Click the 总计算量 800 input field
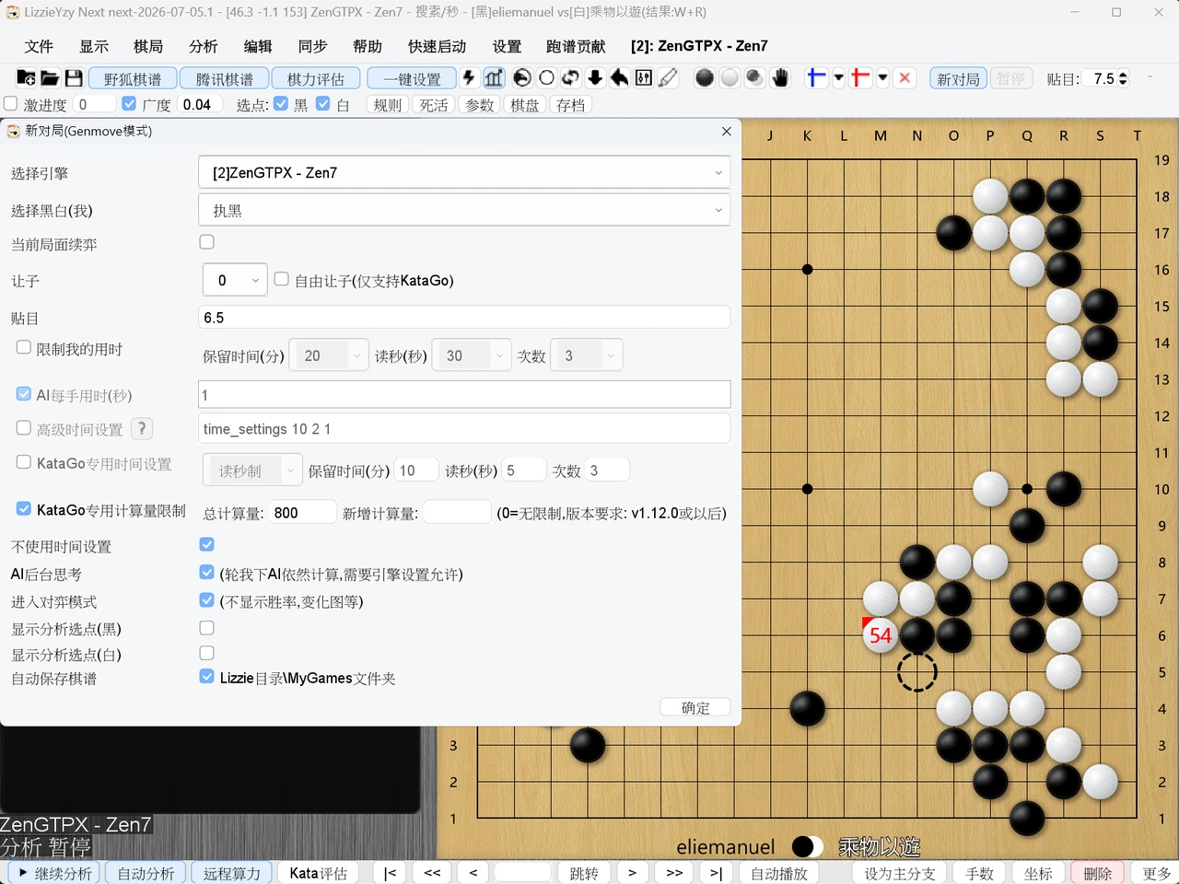The image size is (1179, 884). tap(303, 512)
